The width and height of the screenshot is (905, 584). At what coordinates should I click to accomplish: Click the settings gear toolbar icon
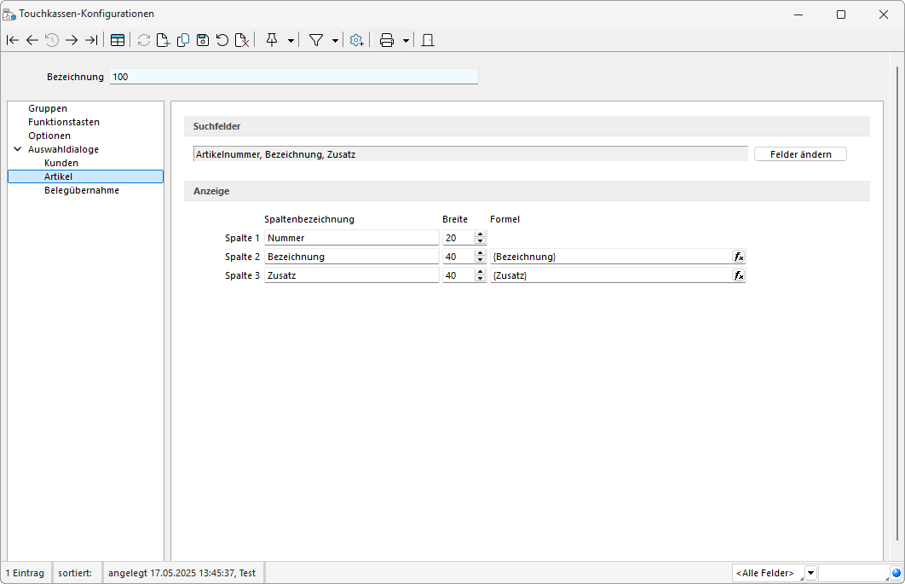pos(356,40)
